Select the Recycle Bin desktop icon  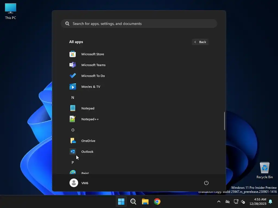pyautogui.click(x=264, y=170)
